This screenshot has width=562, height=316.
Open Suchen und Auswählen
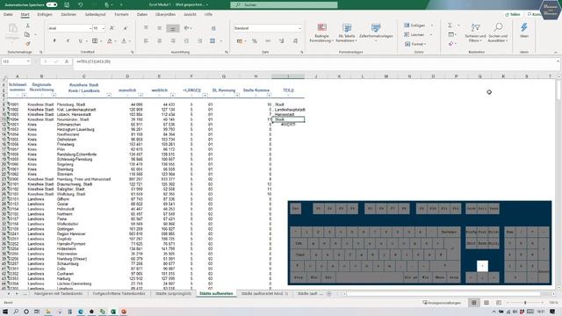click(x=498, y=33)
